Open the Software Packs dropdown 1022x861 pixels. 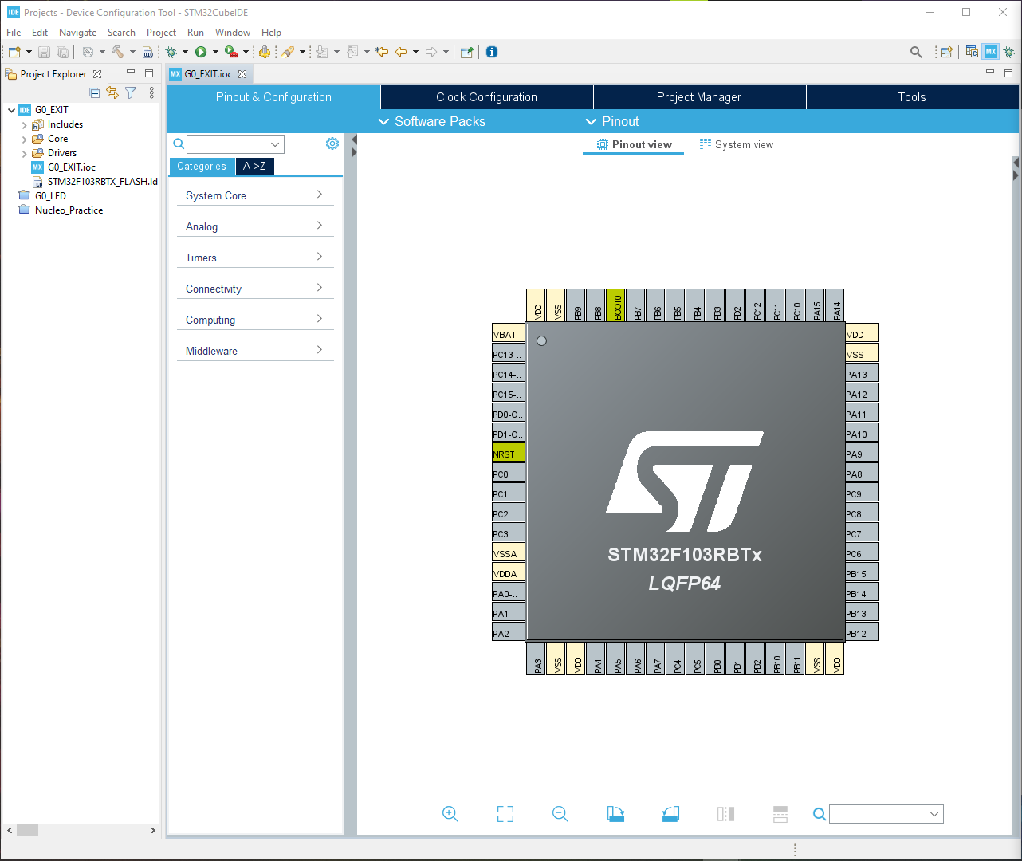click(x=431, y=121)
